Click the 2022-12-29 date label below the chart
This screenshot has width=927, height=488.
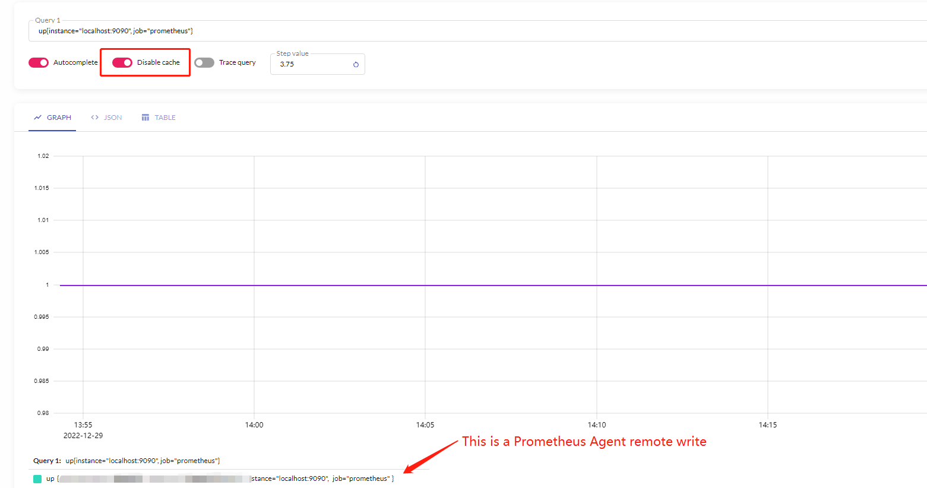coord(83,435)
